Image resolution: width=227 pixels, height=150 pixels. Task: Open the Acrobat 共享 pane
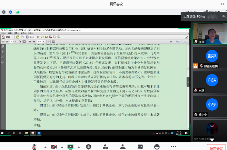click(186, 42)
